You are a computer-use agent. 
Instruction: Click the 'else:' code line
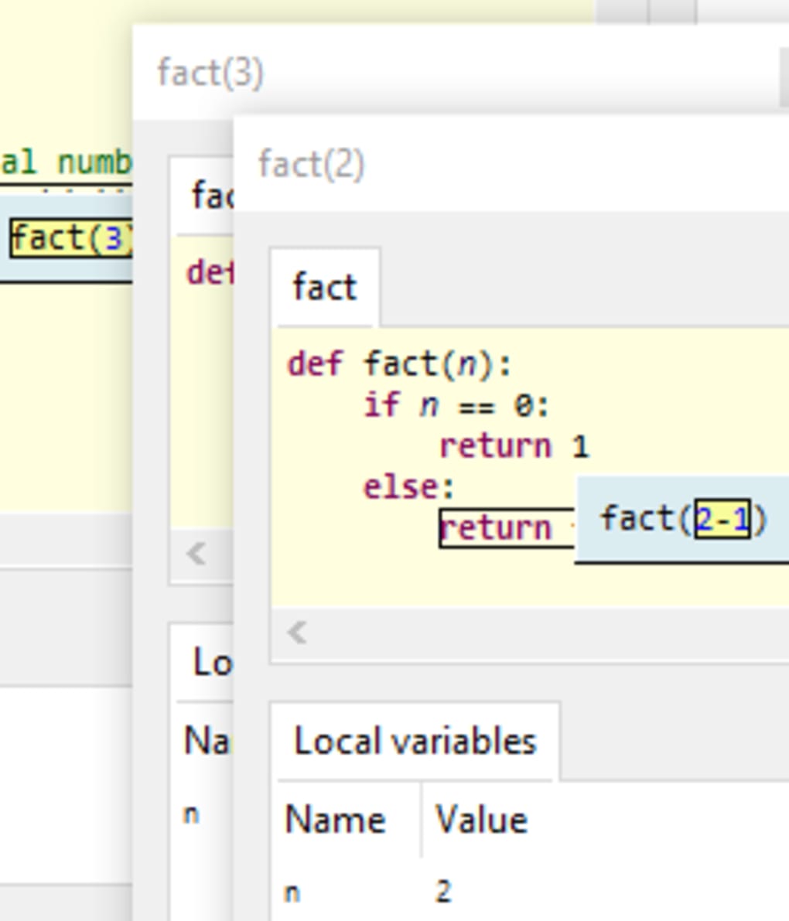click(409, 487)
